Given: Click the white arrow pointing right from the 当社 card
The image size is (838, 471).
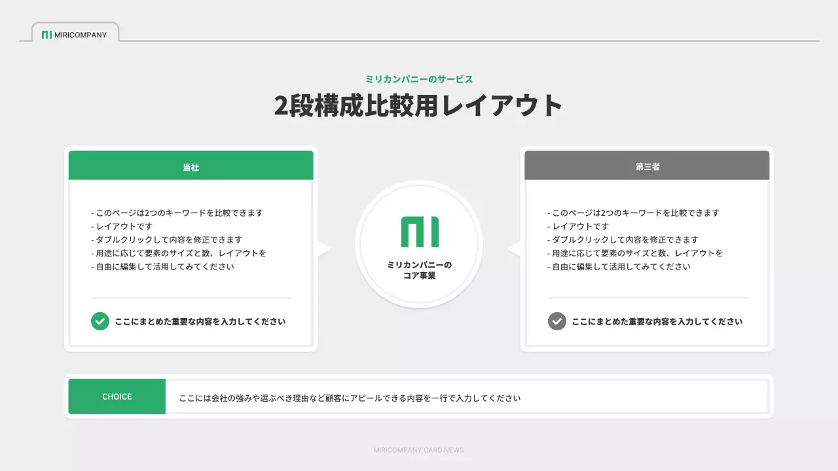Looking at the screenshot, I should 323,249.
